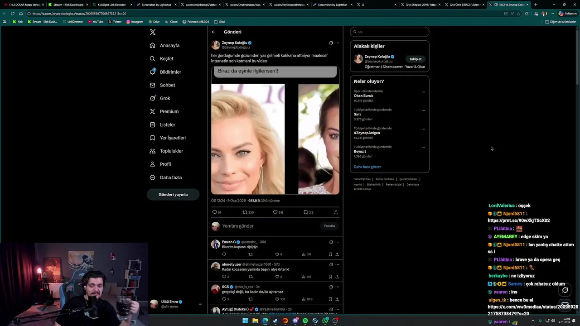Open Listeler in sidebar
The width and height of the screenshot is (580, 326).
(x=162, y=125)
